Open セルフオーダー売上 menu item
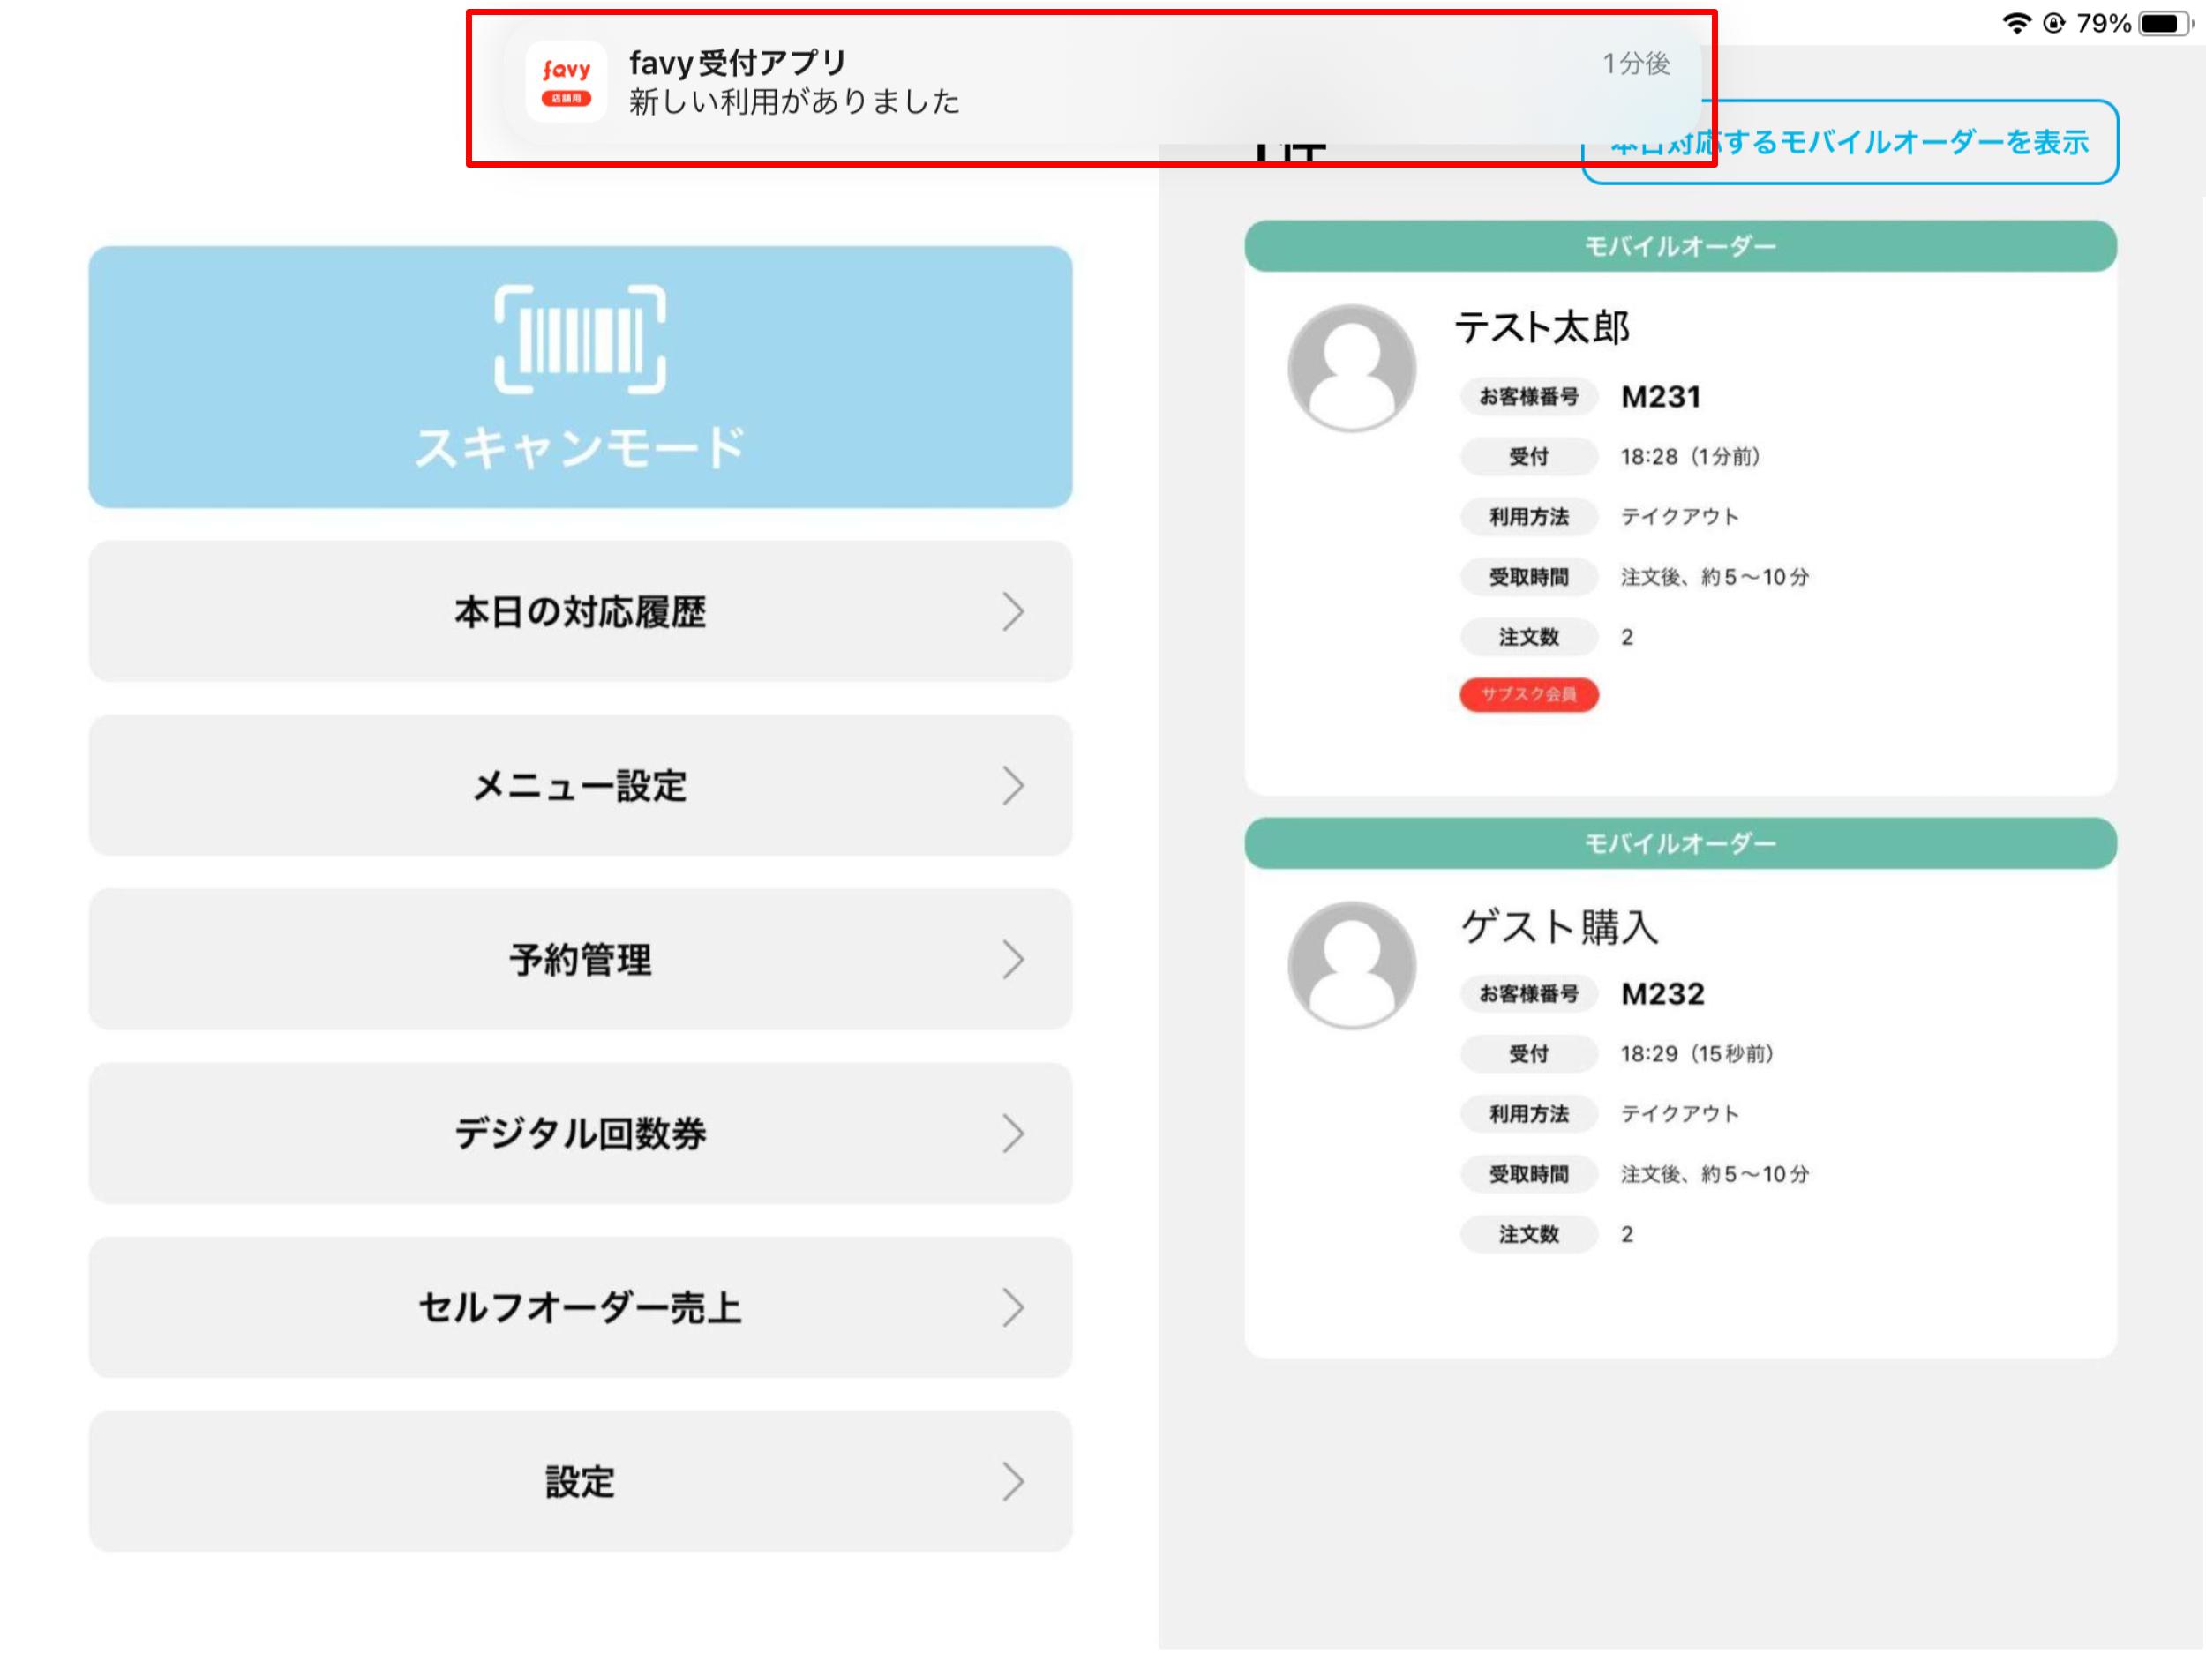The image size is (2206, 1654). [x=580, y=1307]
